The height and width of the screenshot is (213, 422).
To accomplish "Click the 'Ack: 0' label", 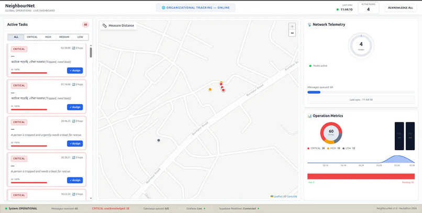I will 311,182.
